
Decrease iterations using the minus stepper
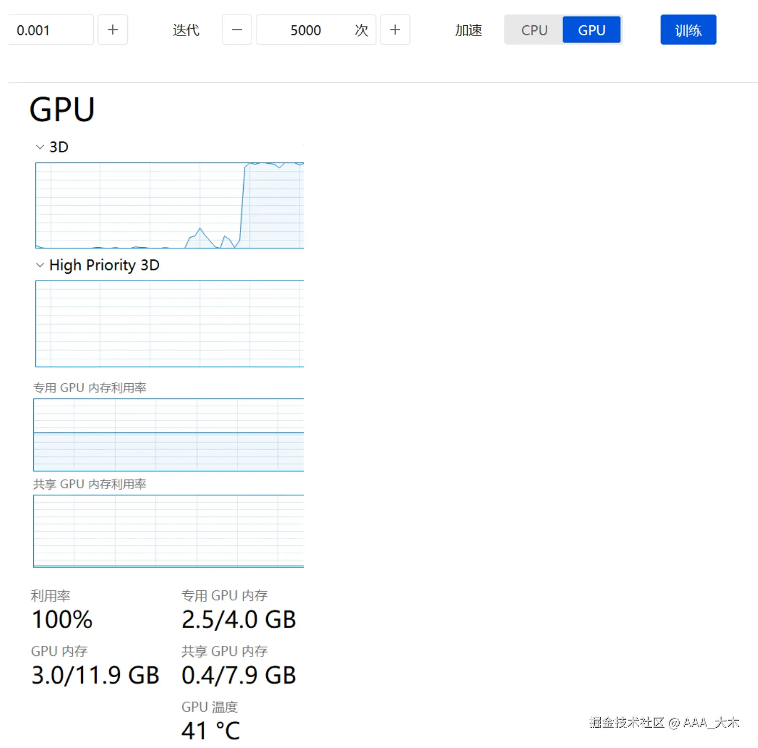236,30
